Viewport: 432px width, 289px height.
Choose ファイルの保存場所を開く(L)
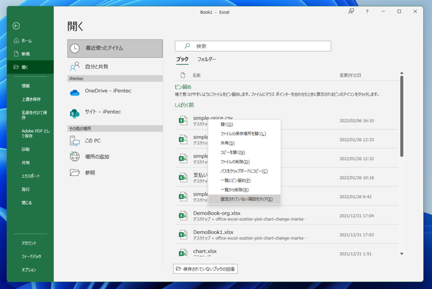pos(245,133)
